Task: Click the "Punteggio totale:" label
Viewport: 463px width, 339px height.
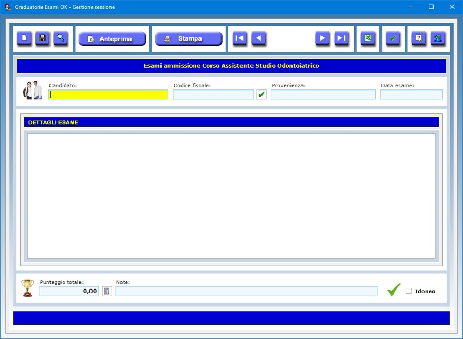Action: point(62,282)
